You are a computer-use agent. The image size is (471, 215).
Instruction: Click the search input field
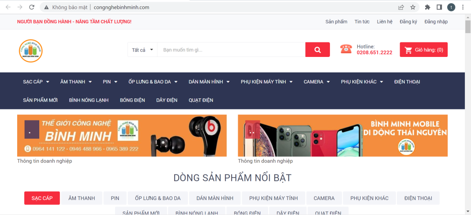tap(231, 49)
